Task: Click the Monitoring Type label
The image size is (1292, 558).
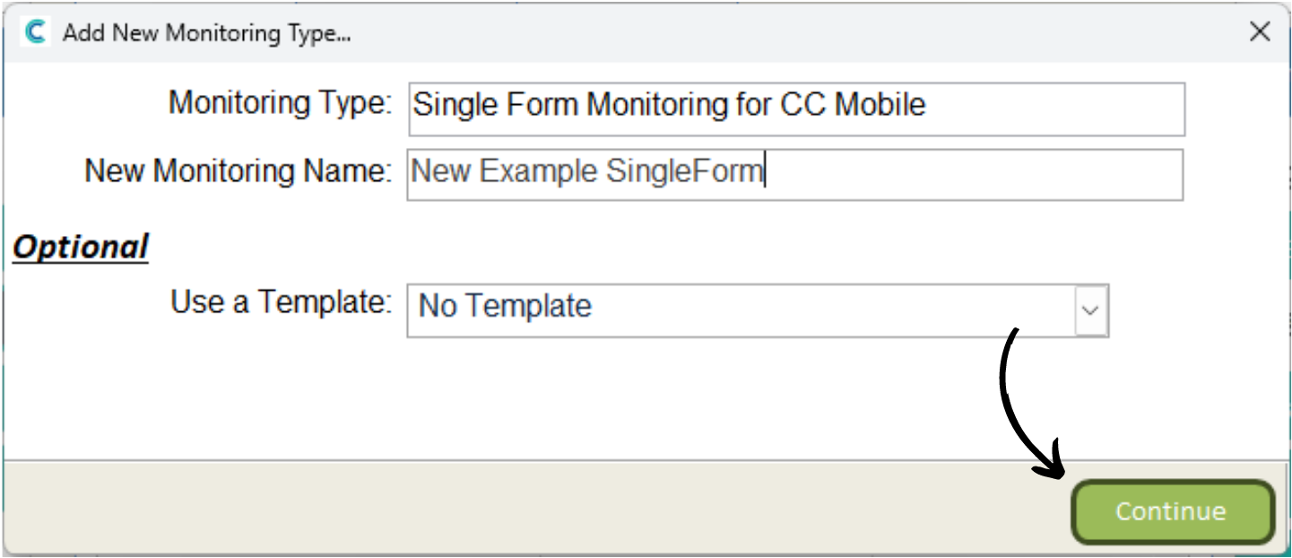Action: (x=281, y=103)
